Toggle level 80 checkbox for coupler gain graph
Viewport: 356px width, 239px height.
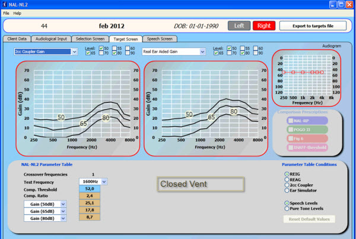[115, 53]
